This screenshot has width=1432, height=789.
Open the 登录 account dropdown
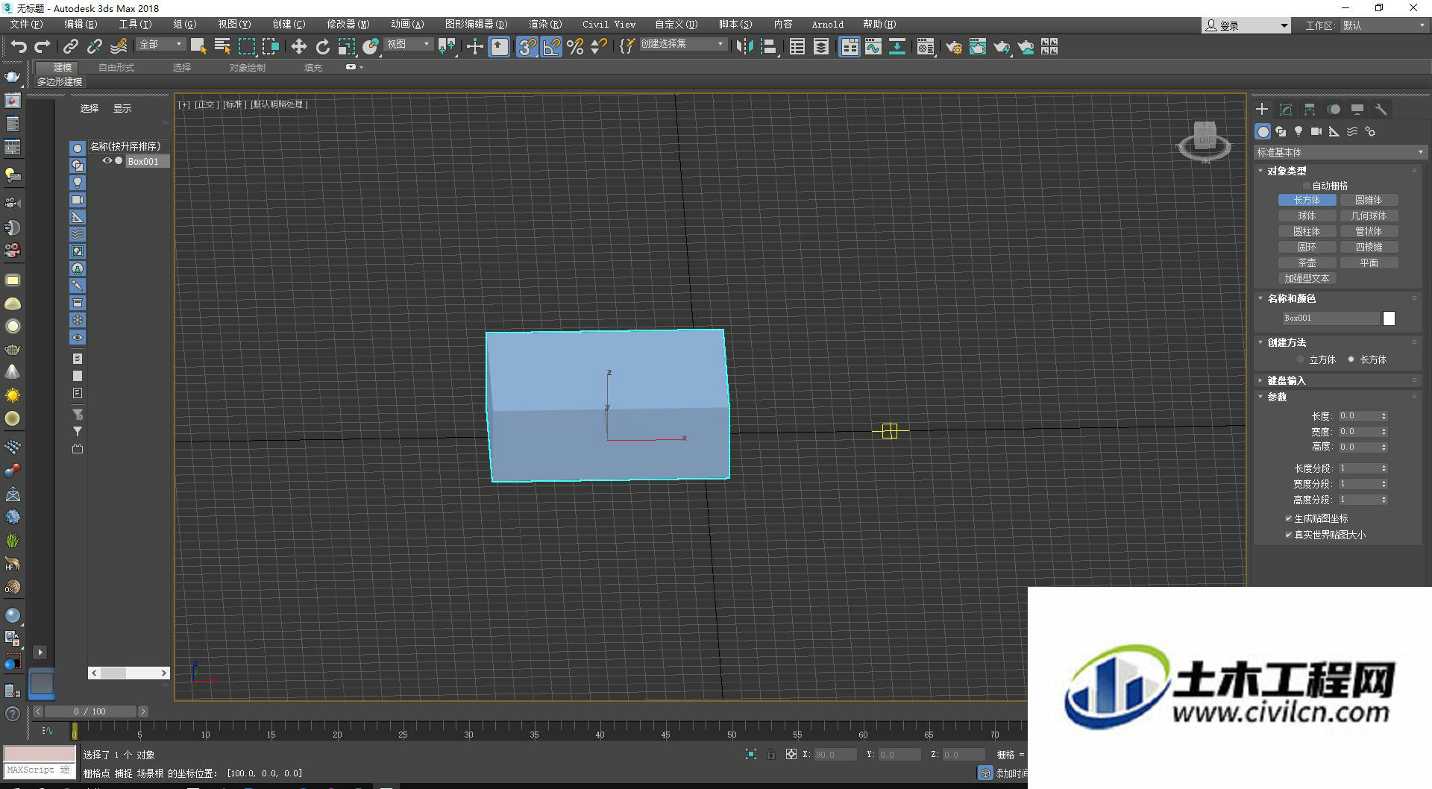tap(1246, 25)
